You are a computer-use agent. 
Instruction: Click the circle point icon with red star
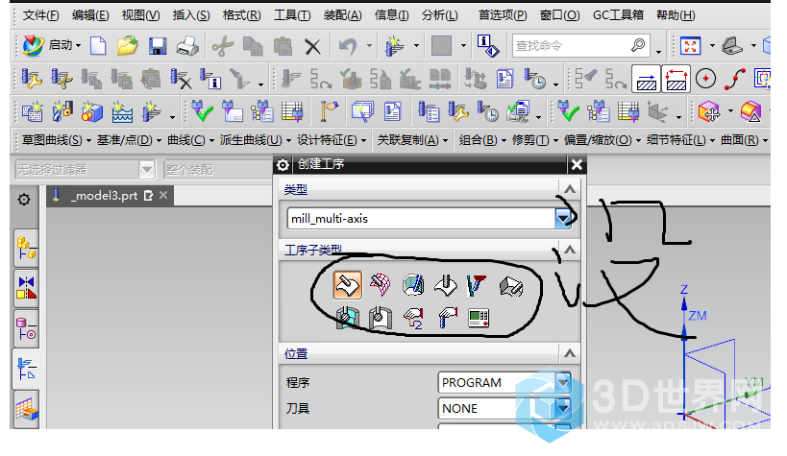click(x=705, y=79)
